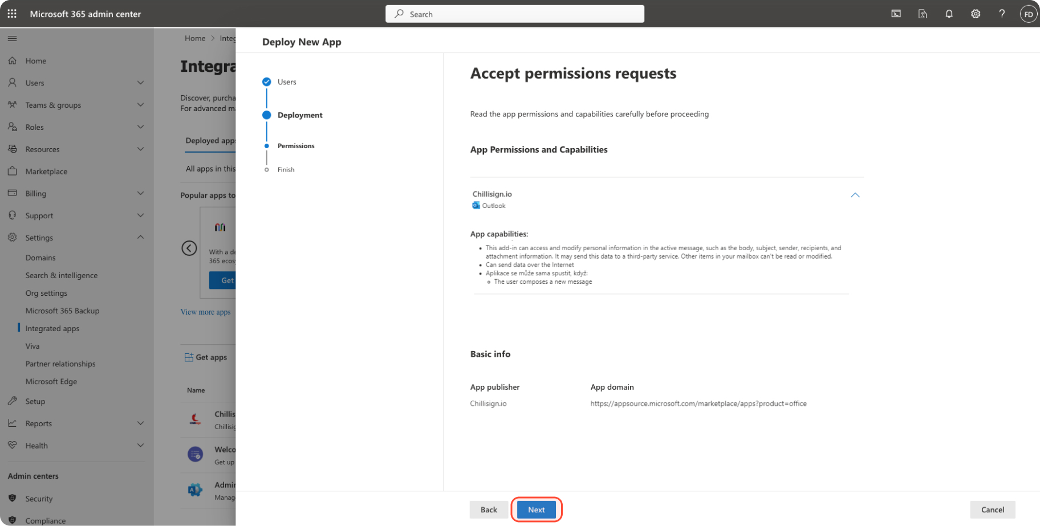Expand the Support chevron
The image size is (1040, 526).
click(140, 215)
